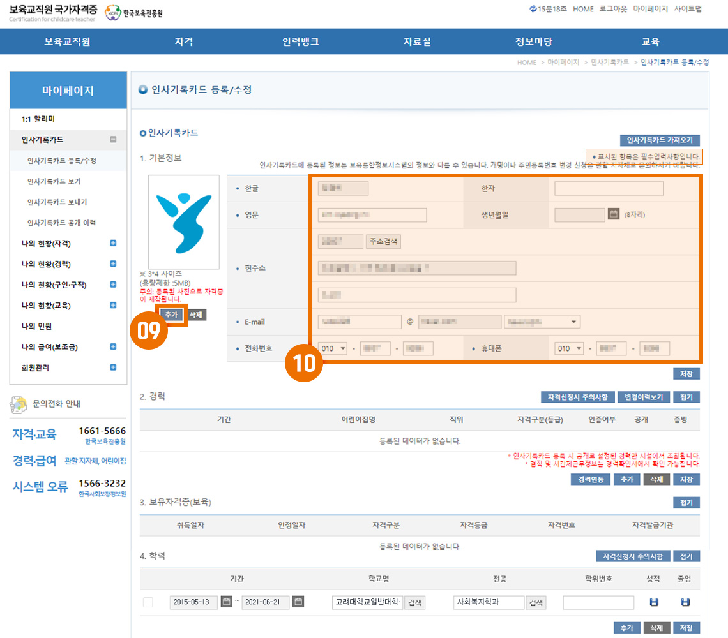Viewport: 728px width, 638px height.
Task: Open the 정보마당 main menu
Action: coord(533,42)
